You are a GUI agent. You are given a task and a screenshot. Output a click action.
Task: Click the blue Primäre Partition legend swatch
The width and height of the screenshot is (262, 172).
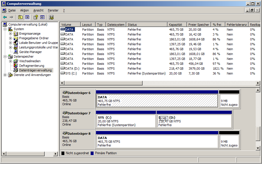click(92, 153)
